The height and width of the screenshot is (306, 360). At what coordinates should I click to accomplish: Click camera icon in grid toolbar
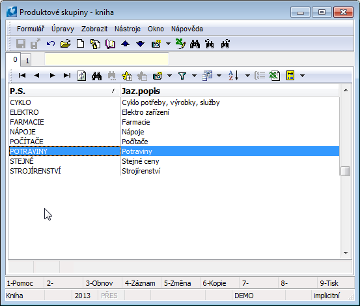[158, 76]
